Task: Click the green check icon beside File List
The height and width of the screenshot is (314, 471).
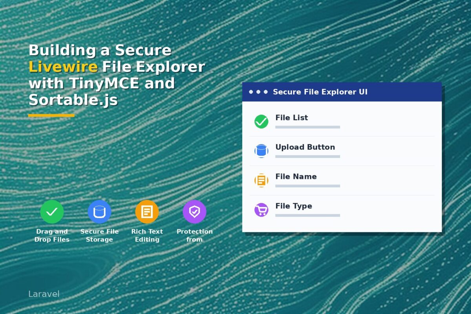Action: (x=261, y=122)
